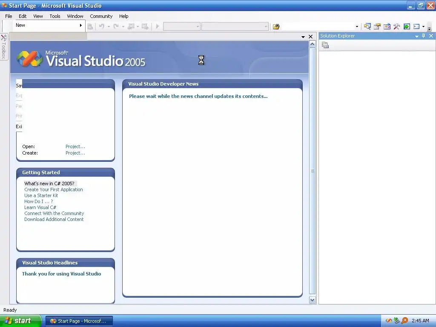Click the Navigate Backward toolbar icon

[131, 26]
